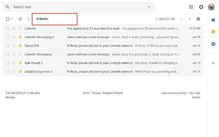Viewport: 219px width, 137px height.
Task: Open the Manage storage link
Action: click(10, 97)
